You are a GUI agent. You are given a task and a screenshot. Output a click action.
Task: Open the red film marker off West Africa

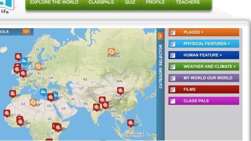point(7,113)
